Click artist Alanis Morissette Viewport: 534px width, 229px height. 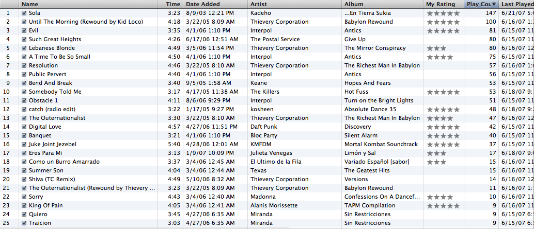click(274, 206)
